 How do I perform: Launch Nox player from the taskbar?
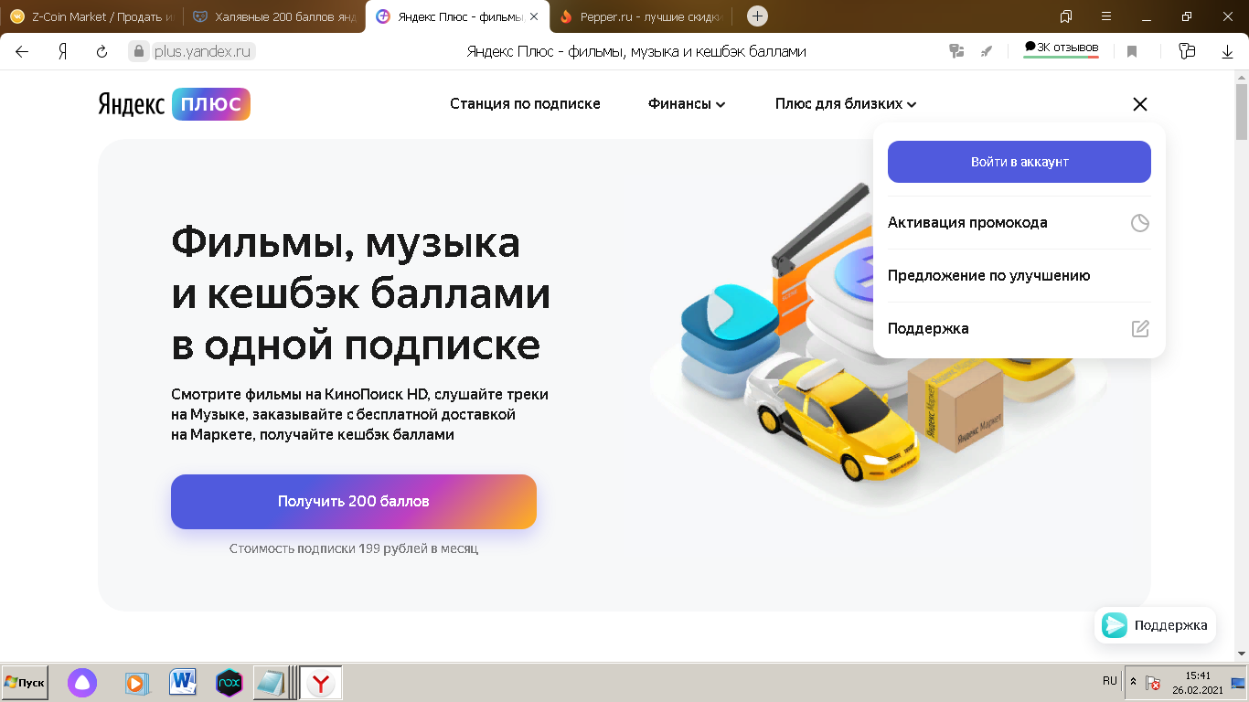point(229,683)
